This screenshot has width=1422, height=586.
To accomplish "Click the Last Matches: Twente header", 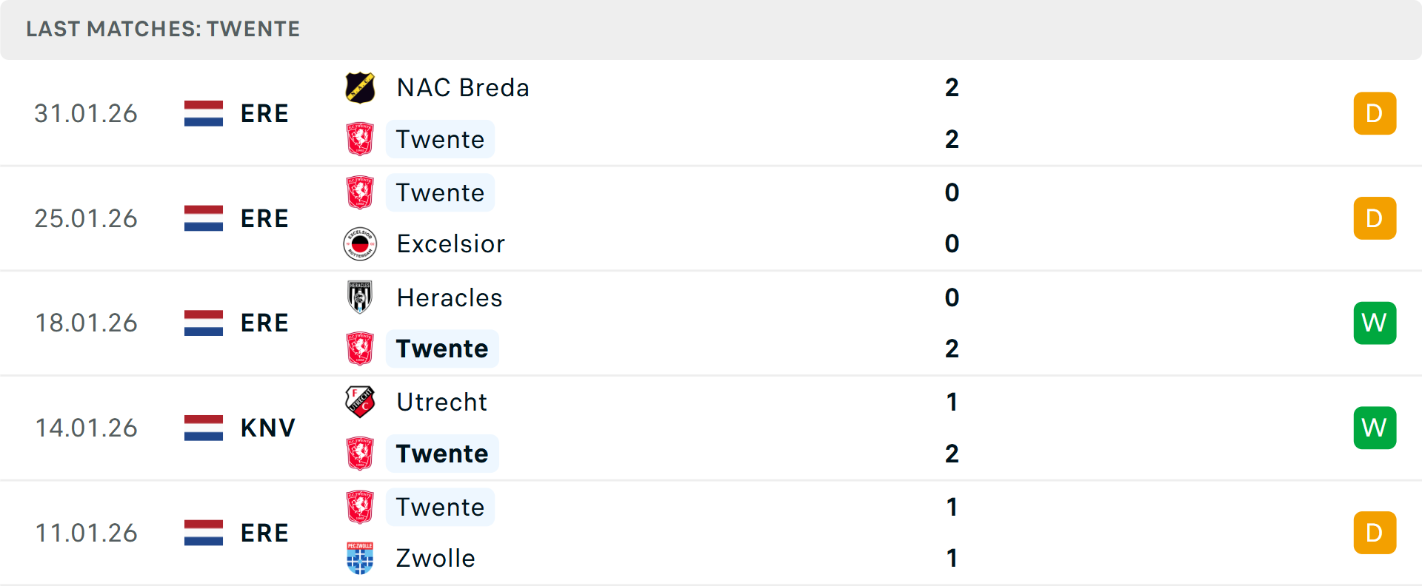I will point(163,29).
